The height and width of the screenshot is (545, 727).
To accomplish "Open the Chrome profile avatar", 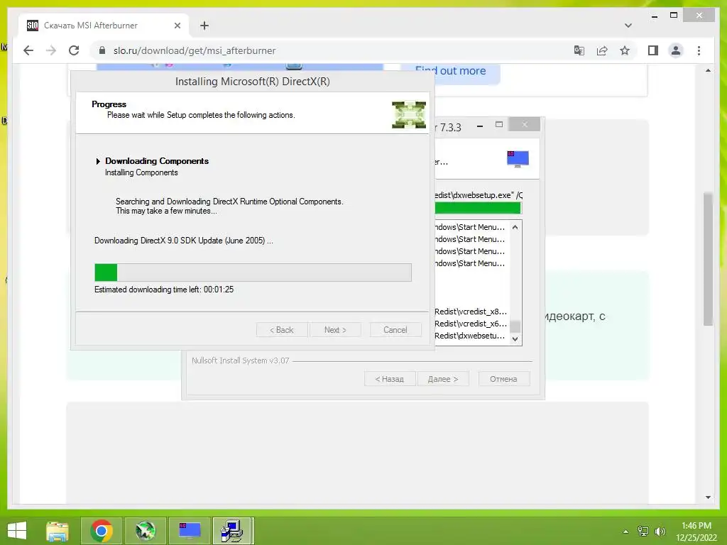I will 676,50.
